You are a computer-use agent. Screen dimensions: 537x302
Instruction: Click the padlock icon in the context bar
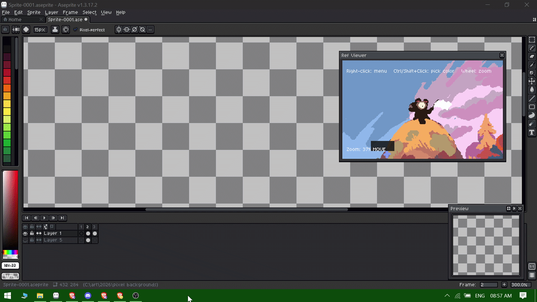5,29
